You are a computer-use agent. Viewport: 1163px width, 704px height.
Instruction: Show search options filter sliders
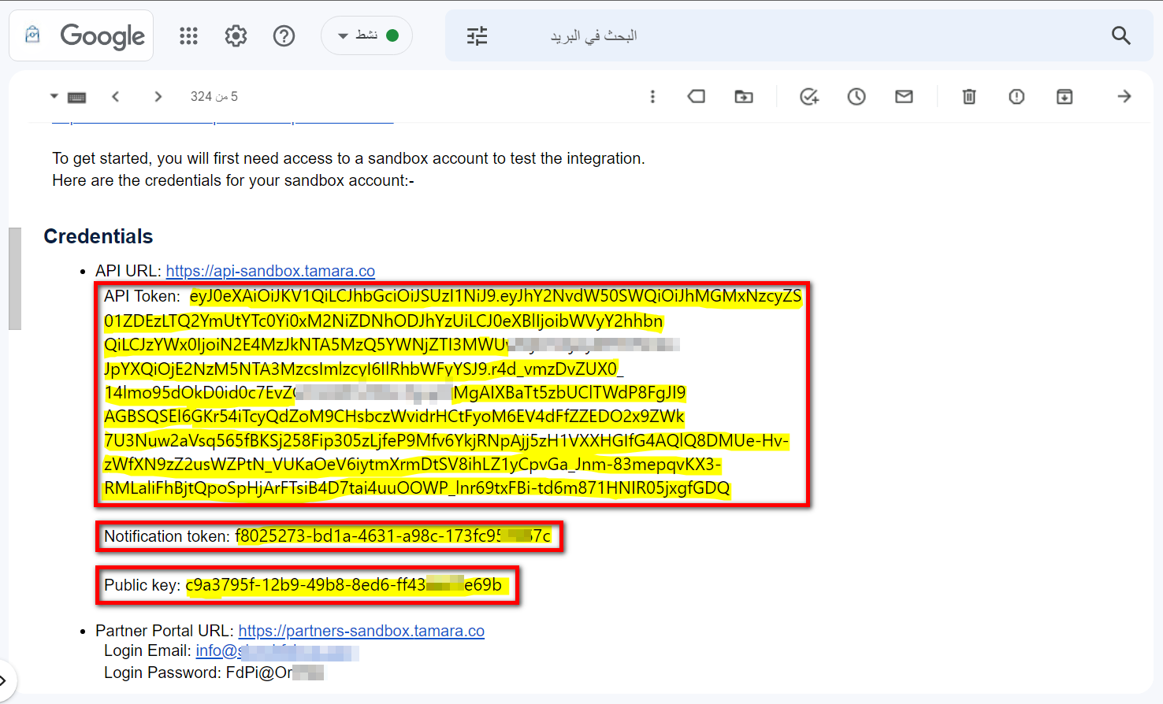pyautogui.click(x=477, y=35)
